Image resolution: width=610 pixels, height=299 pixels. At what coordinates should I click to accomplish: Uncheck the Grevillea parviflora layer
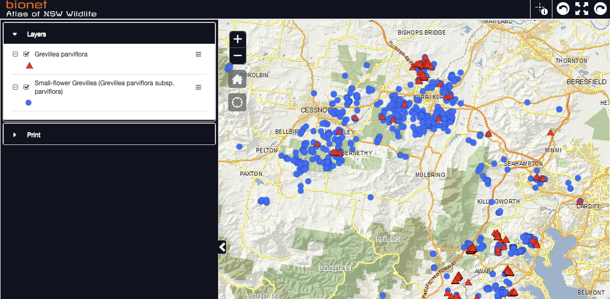click(x=26, y=54)
